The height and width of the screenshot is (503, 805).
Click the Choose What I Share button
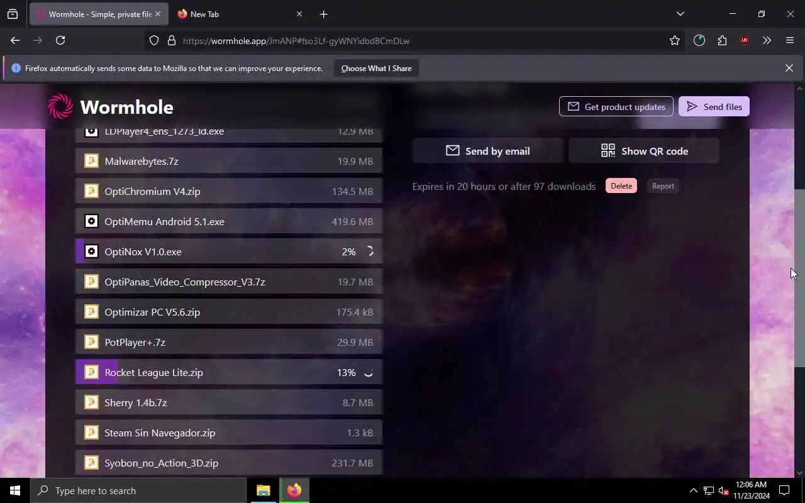(x=376, y=68)
